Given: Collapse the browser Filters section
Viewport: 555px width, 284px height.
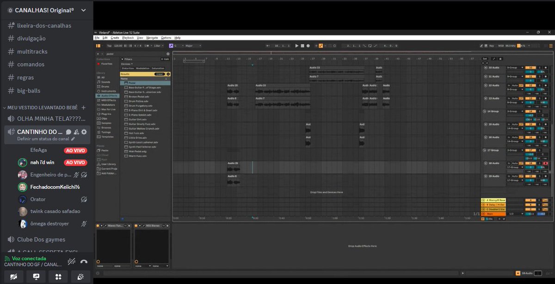Looking at the screenshot, I should click(122, 59).
